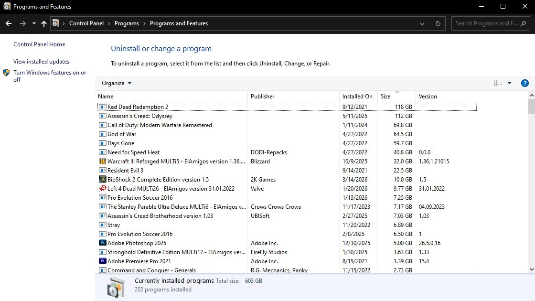This screenshot has height=301, width=535.
Task: Select Command and Conquer - Generals icon
Action: tap(102, 270)
